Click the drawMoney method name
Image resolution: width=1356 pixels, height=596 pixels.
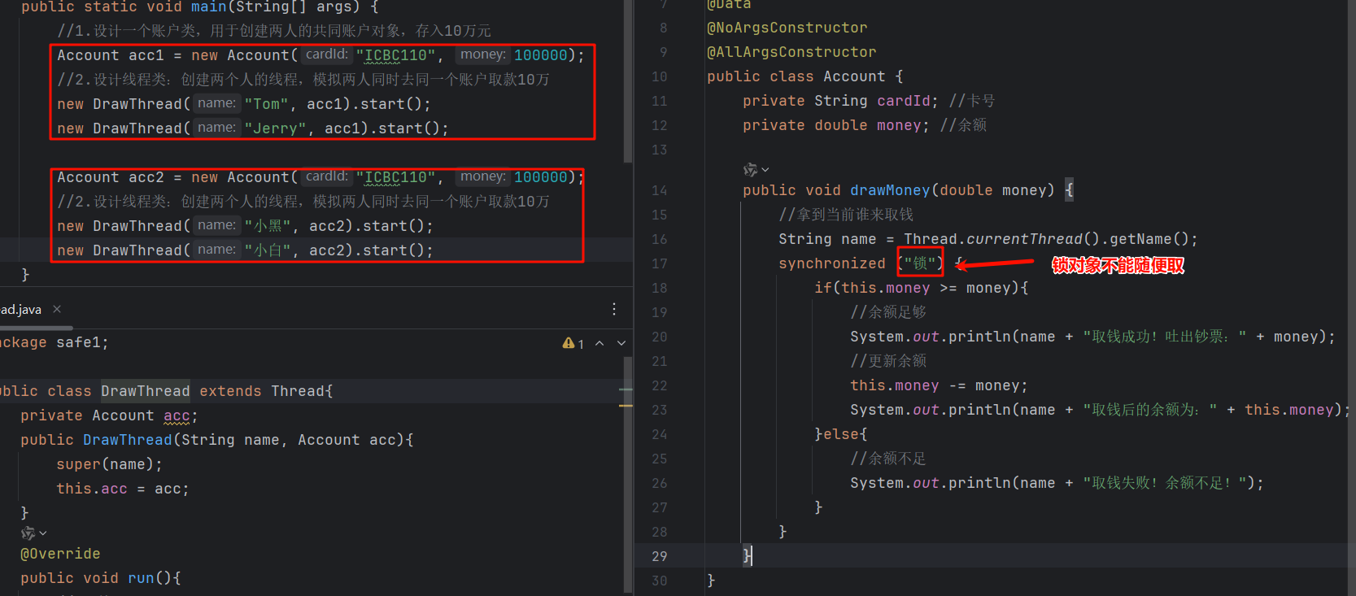(890, 190)
